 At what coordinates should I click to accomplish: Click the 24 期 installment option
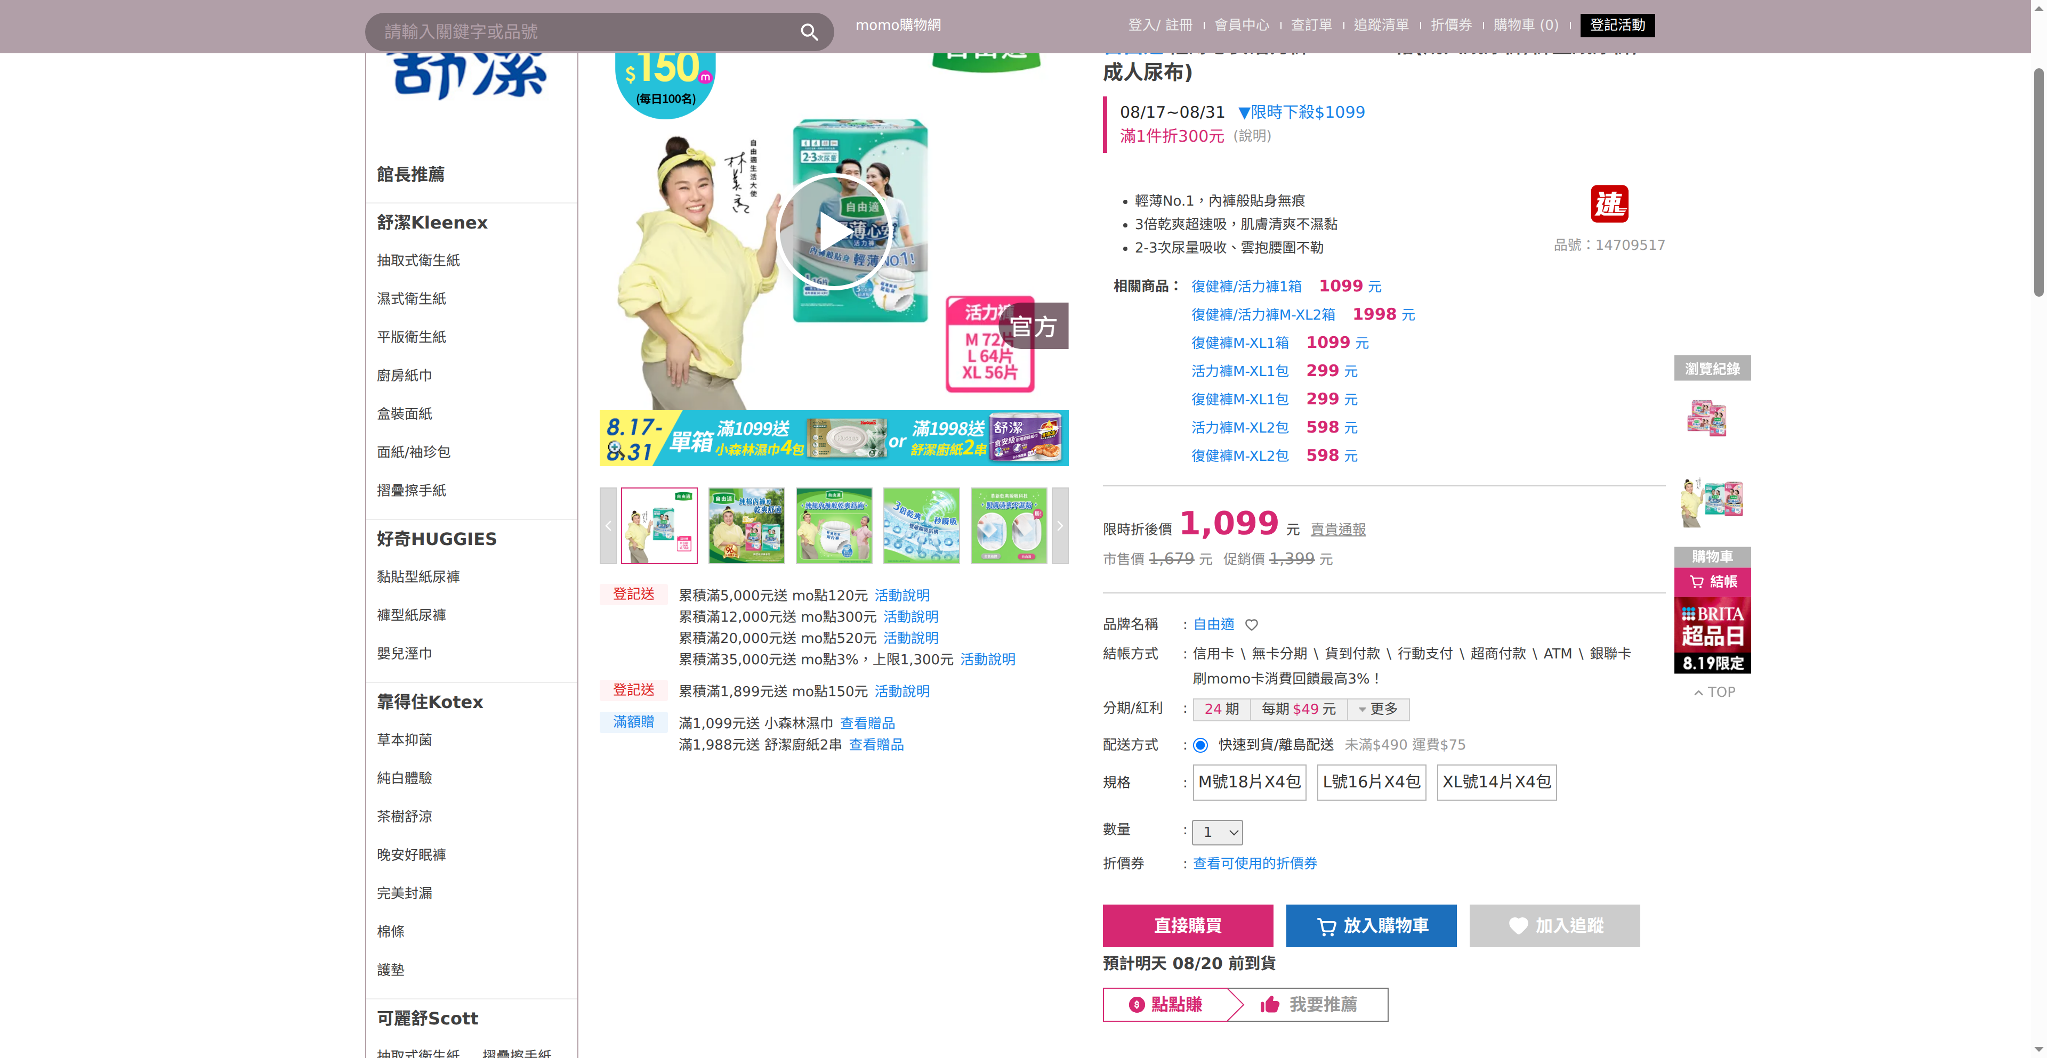[x=1221, y=709]
